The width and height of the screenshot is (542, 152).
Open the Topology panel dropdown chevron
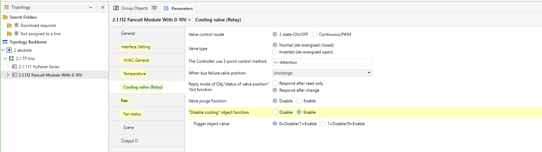tap(91, 7)
